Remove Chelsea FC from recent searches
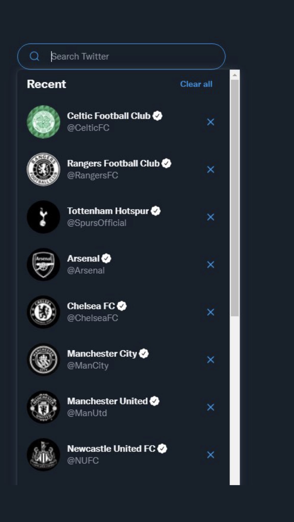This screenshot has width=294, height=522. pyautogui.click(x=211, y=312)
